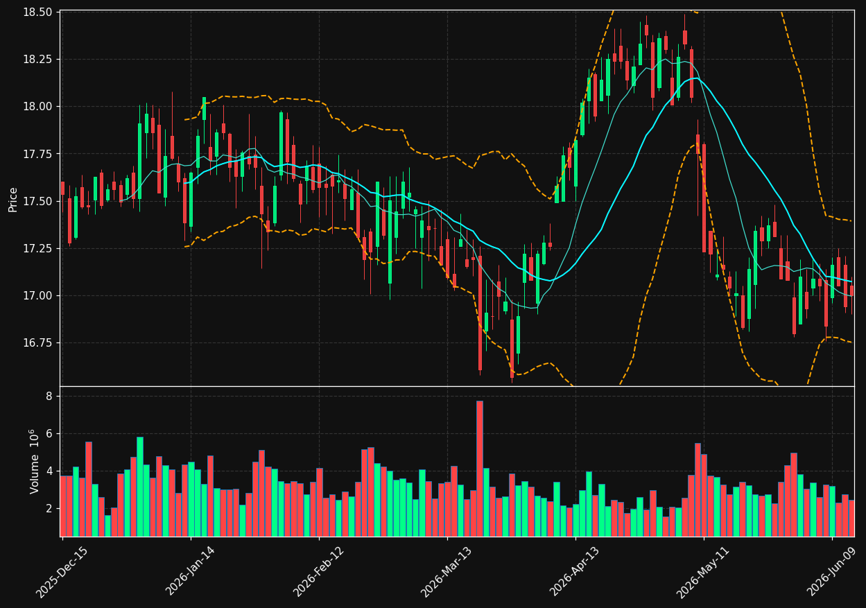Click the 17.50 price tick label
Screen dimensions: 866x608
(37, 202)
